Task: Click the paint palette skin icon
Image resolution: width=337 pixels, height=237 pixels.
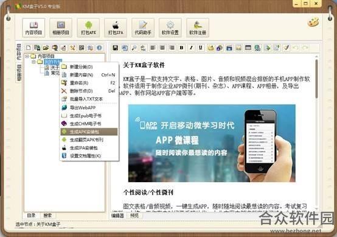Action: point(313,23)
